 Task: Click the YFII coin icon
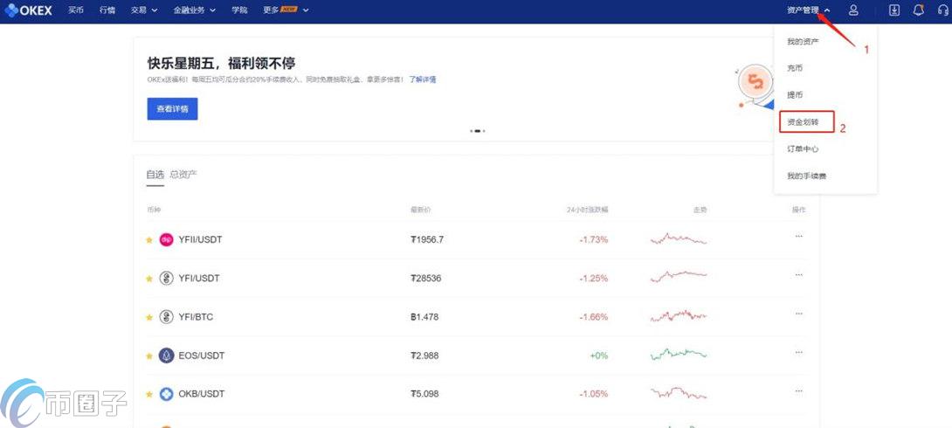coord(166,240)
